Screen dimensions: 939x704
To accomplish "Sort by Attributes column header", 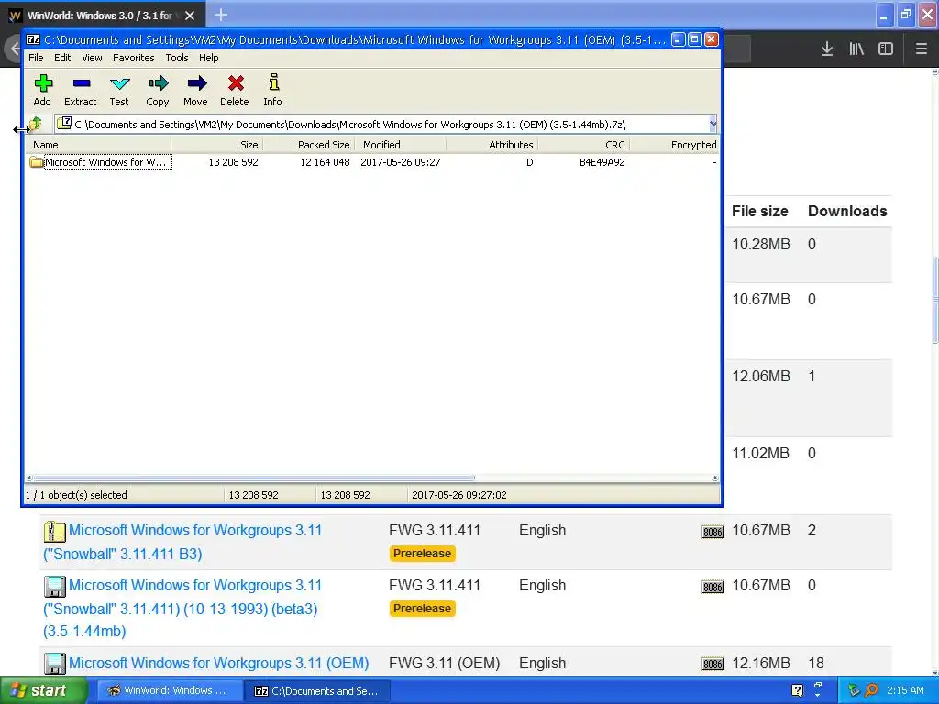I will pos(492,145).
